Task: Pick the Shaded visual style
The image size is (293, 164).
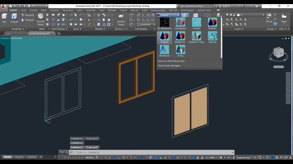Action: click(x=164, y=37)
